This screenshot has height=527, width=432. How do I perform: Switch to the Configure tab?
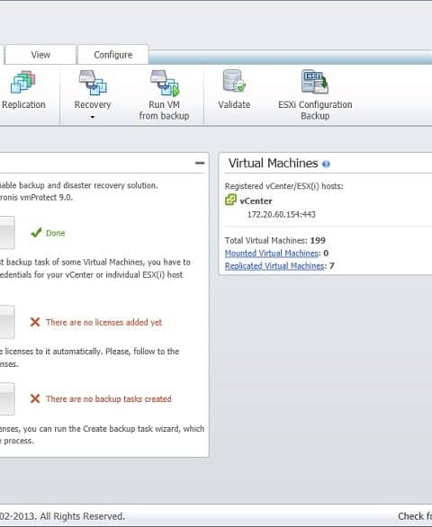click(113, 55)
